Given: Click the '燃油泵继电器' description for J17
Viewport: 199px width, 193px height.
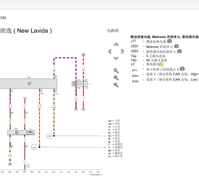Looking at the screenshot, I should [x=156, y=42].
